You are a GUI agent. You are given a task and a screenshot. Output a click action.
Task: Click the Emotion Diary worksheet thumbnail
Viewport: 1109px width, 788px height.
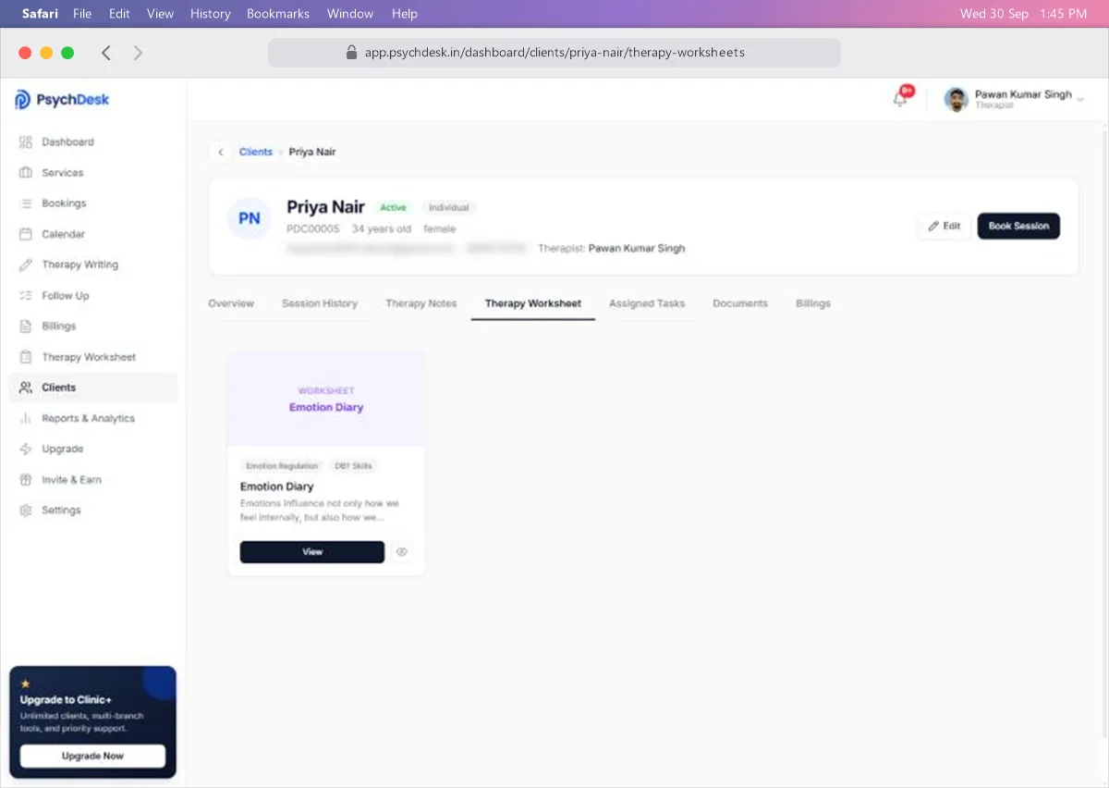pyautogui.click(x=326, y=400)
